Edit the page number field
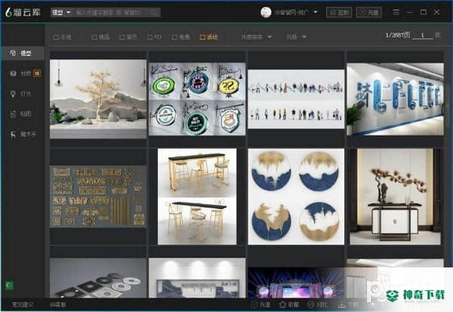The width and height of the screenshot is (453, 312). pyautogui.click(x=422, y=36)
